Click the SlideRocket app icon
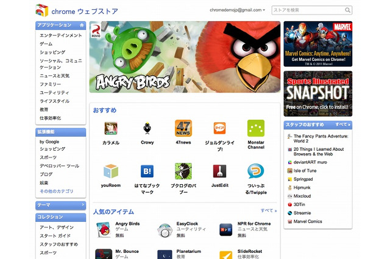 226,255
